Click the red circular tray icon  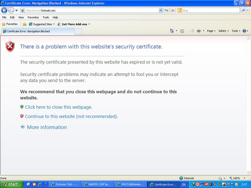(x=197, y=184)
